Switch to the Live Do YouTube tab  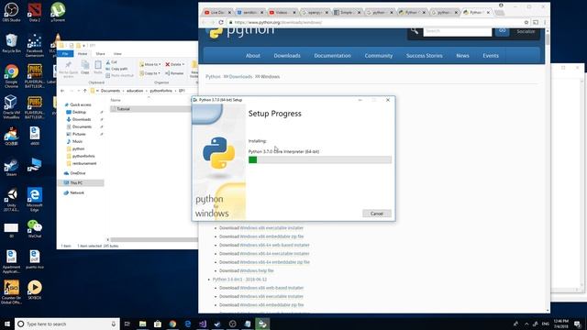coord(217,12)
